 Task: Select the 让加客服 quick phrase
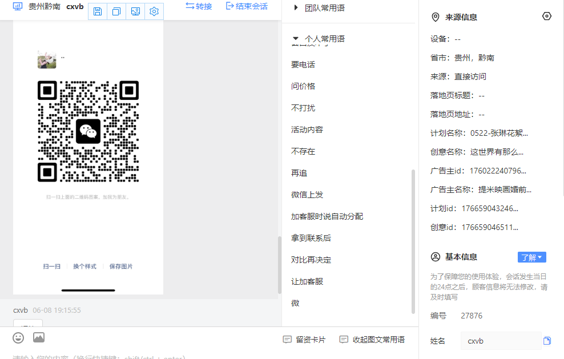pos(307,281)
